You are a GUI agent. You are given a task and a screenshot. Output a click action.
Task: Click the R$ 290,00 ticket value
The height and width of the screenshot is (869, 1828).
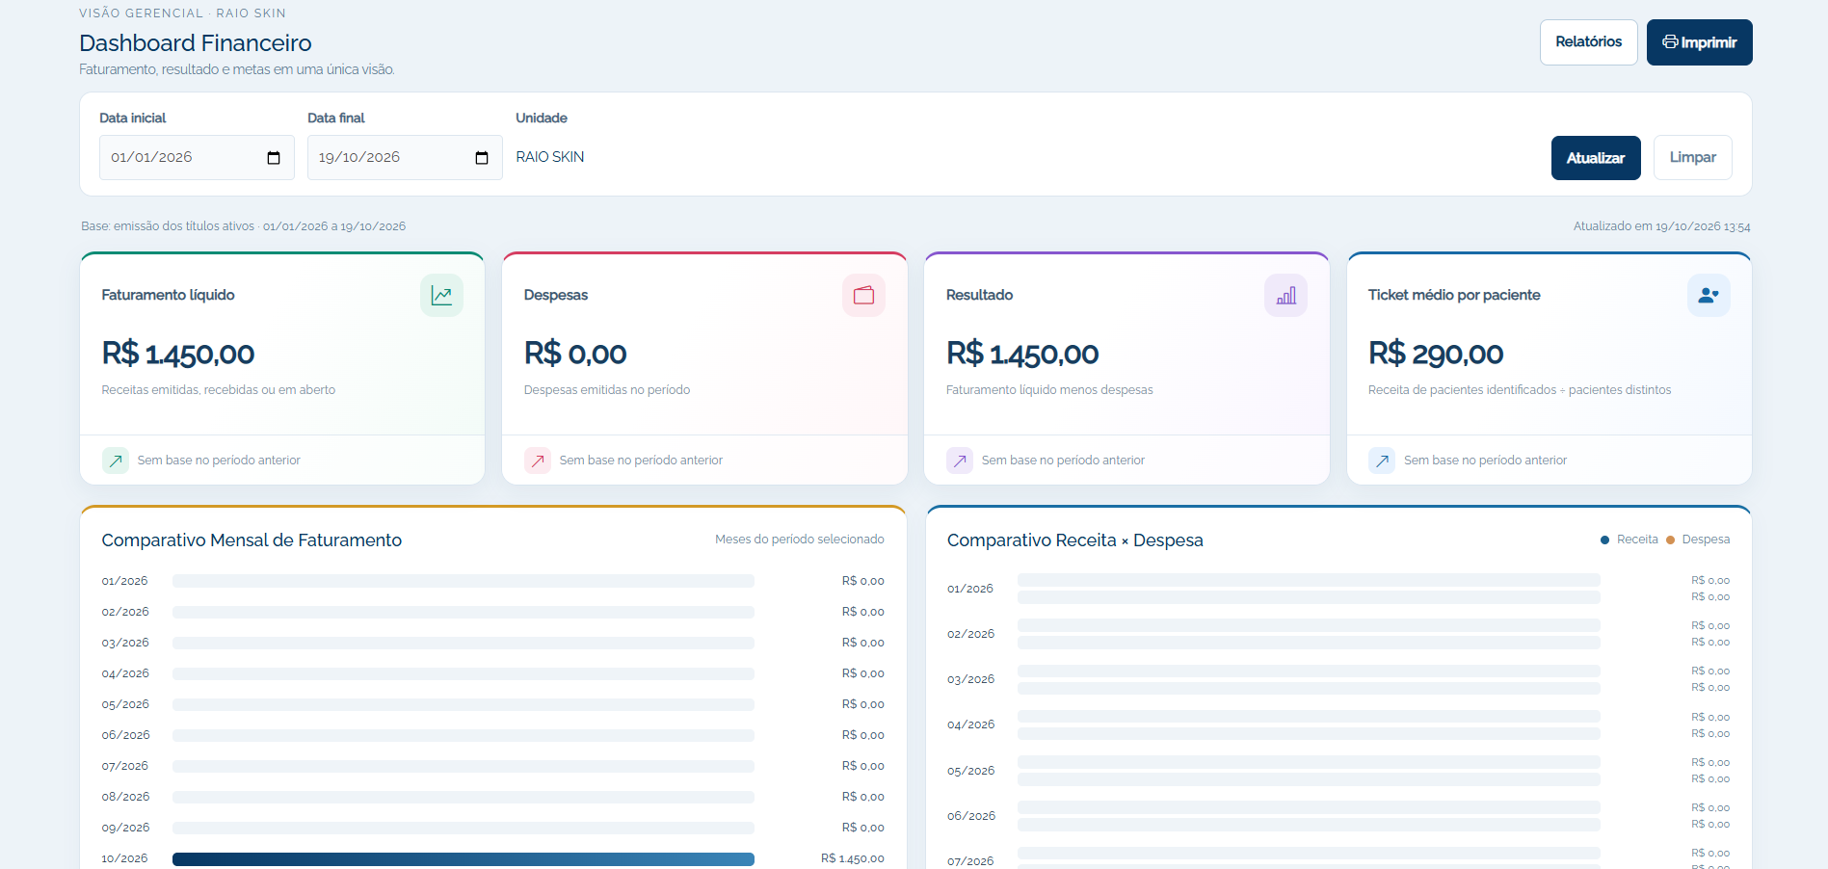click(1436, 354)
